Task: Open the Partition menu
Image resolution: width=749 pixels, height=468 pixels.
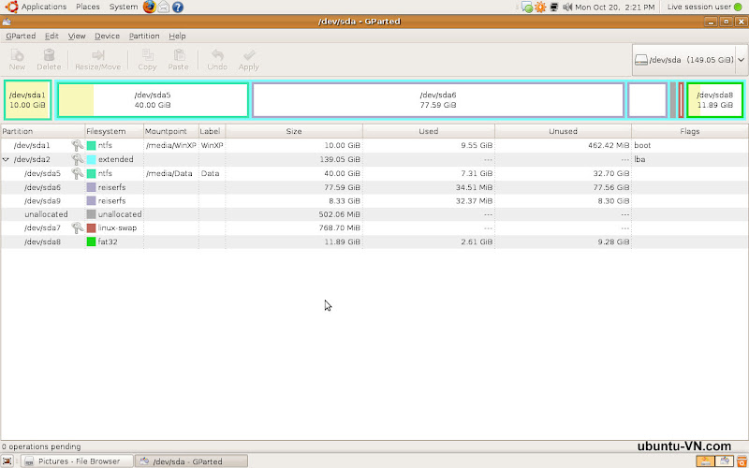Action: [x=144, y=36]
